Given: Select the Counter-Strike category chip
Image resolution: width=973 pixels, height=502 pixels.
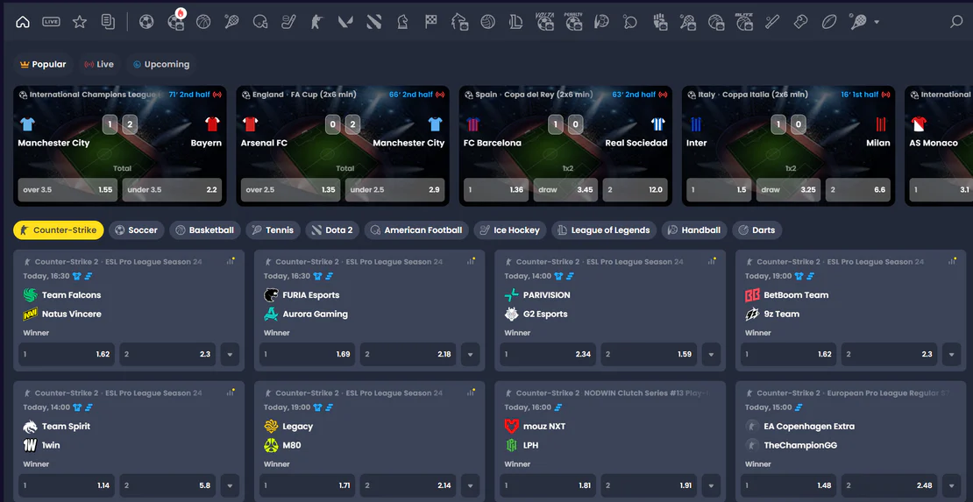Looking at the screenshot, I should 59,230.
